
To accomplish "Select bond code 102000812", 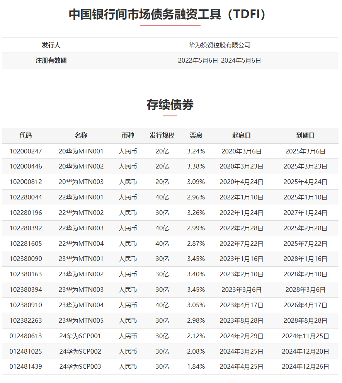I will coord(26,182).
